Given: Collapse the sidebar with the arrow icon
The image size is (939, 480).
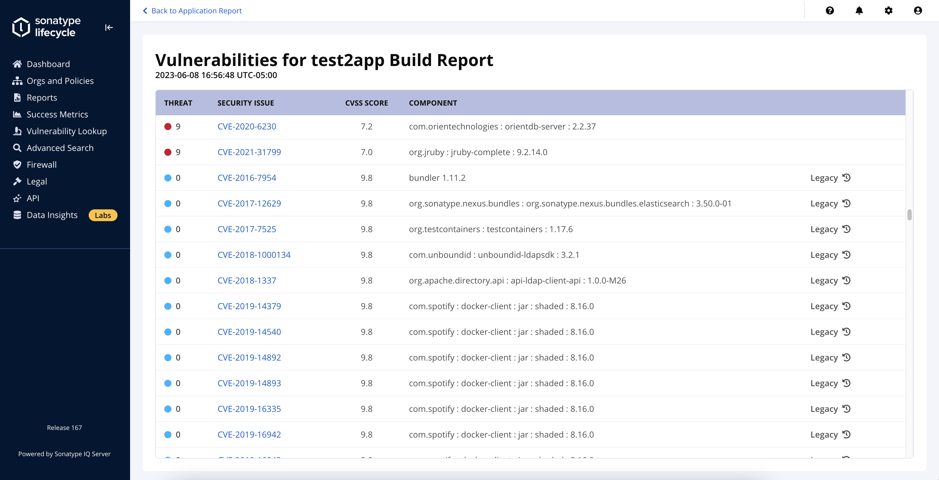Looking at the screenshot, I should (x=109, y=27).
